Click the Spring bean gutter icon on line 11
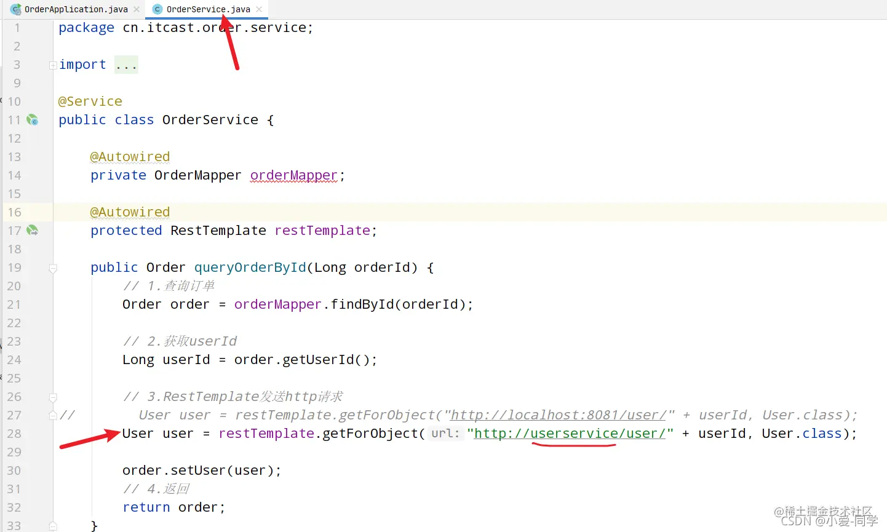 click(x=32, y=120)
